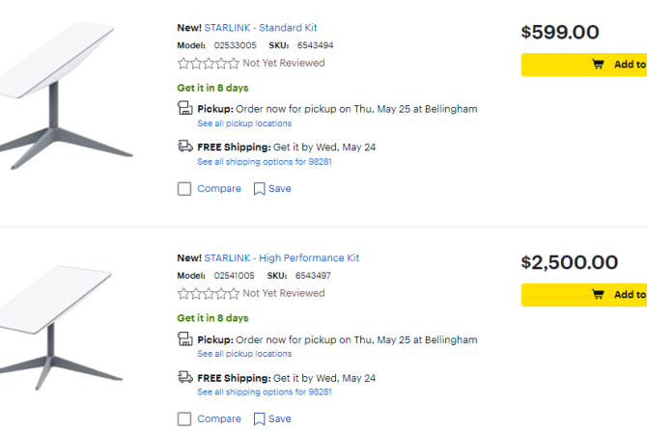
Task: Click the Standard Kit pickup store icon
Action: point(185,109)
